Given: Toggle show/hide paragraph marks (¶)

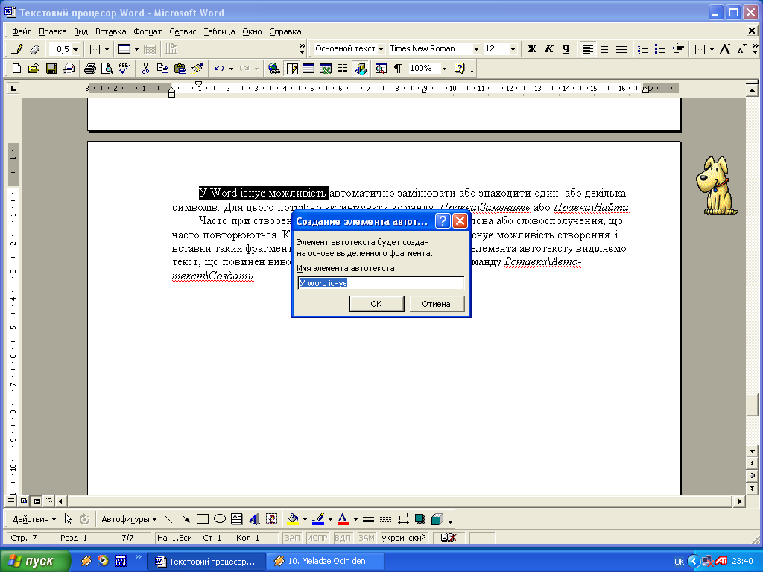Looking at the screenshot, I should click(398, 69).
